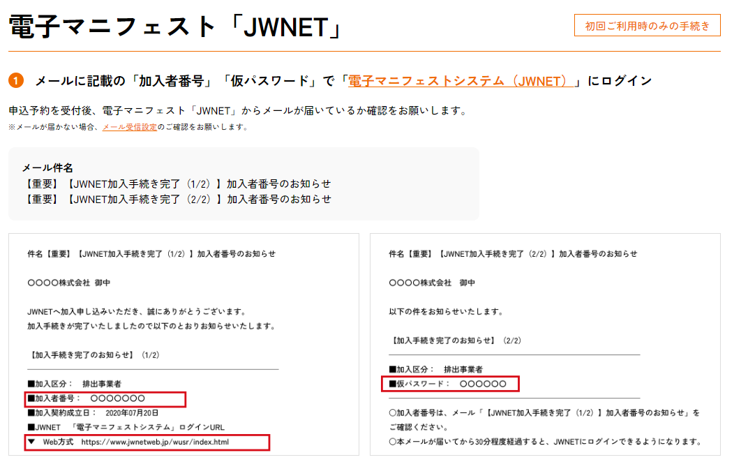Click the subject line containing （2/2） in the gray box
748x462 pixels.
pyautogui.click(x=177, y=199)
